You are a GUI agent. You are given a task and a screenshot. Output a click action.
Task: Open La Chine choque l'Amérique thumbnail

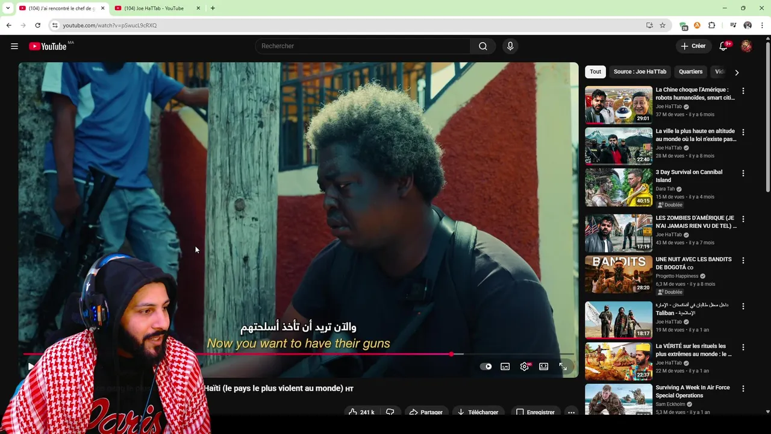pyautogui.click(x=619, y=105)
